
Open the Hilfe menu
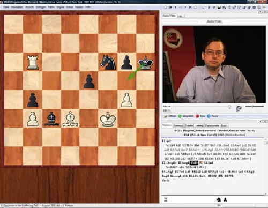tap(88, 7)
